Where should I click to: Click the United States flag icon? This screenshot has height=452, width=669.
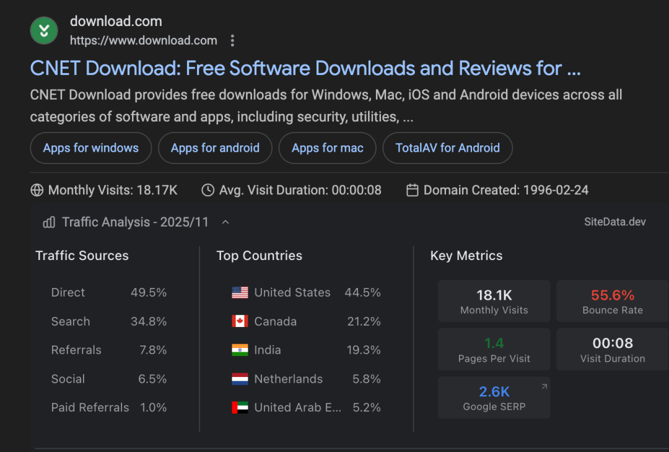[240, 292]
